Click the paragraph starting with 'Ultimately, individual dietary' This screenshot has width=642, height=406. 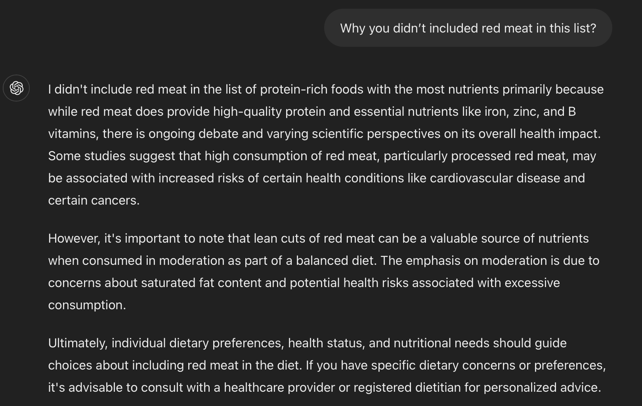(x=327, y=365)
